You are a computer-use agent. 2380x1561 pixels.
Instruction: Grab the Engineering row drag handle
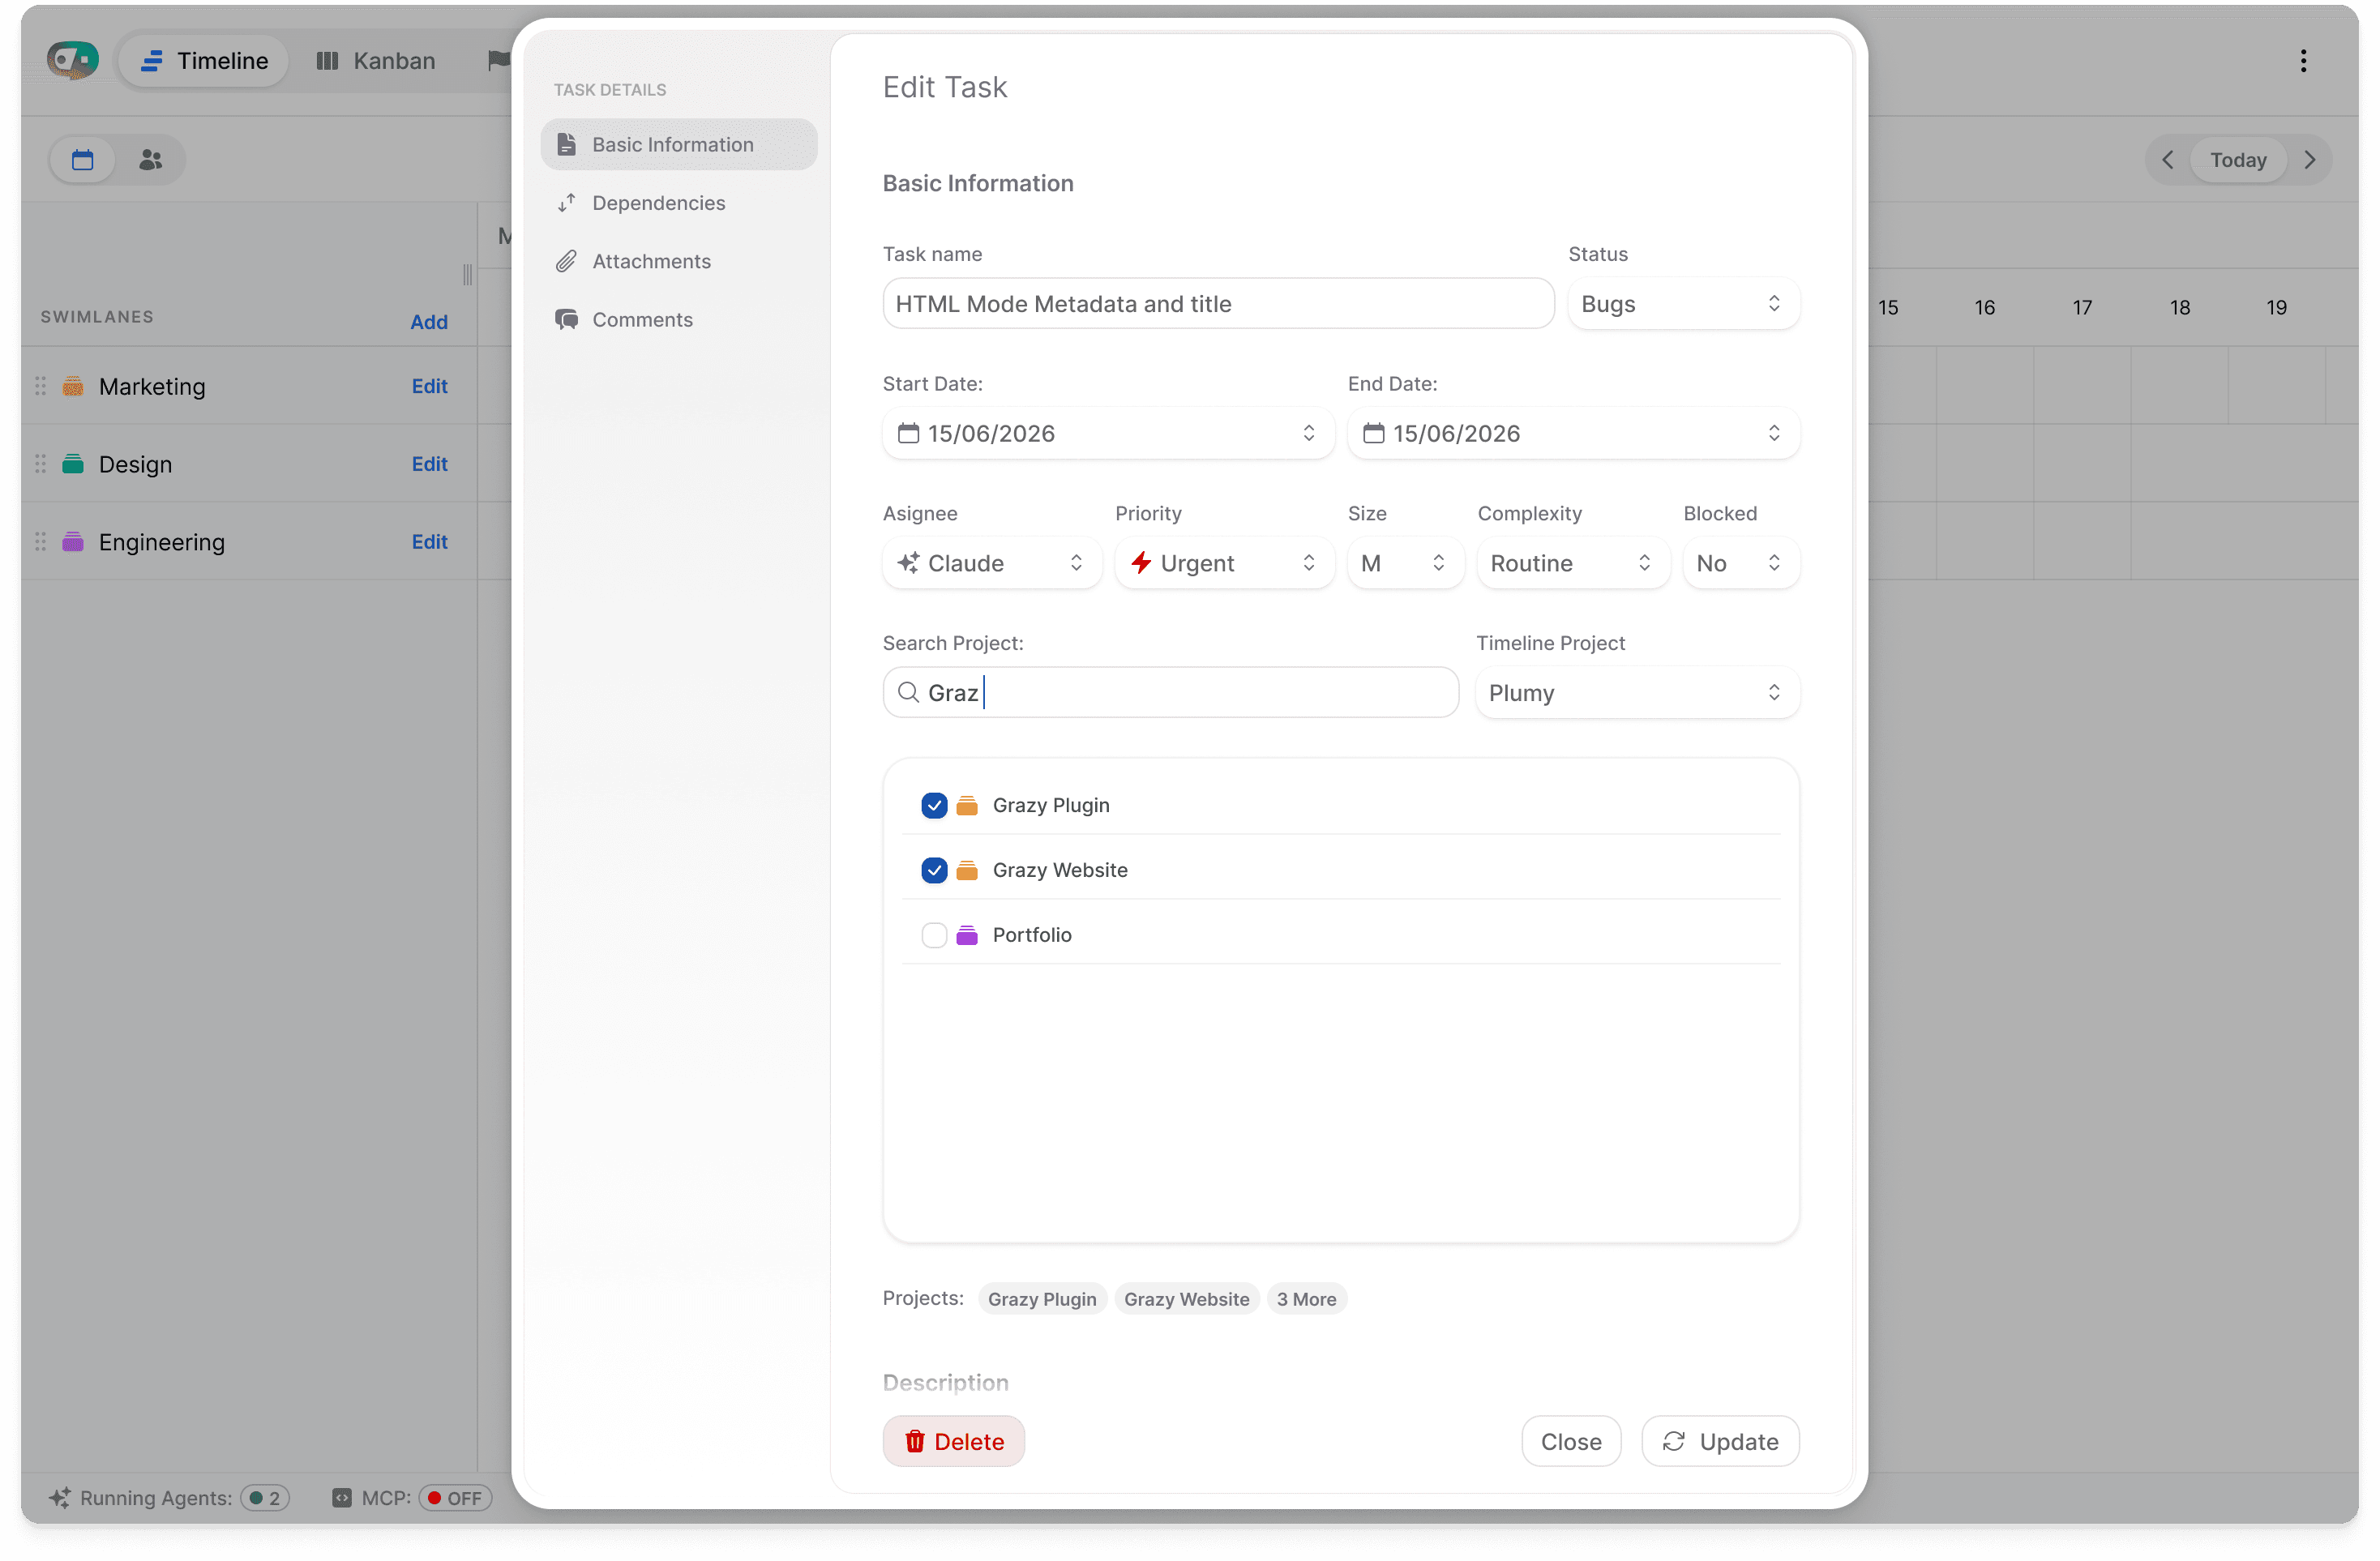click(41, 542)
